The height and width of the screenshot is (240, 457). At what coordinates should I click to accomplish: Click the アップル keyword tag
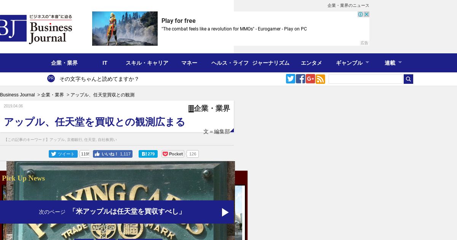coord(58,140)
